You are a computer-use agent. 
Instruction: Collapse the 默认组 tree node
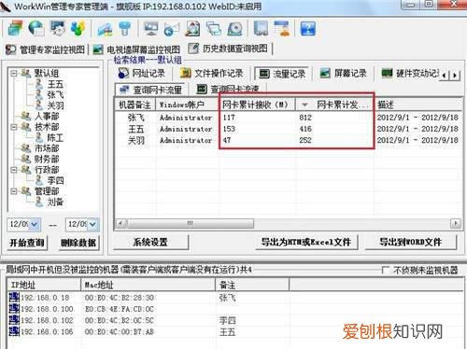(14, 74)
